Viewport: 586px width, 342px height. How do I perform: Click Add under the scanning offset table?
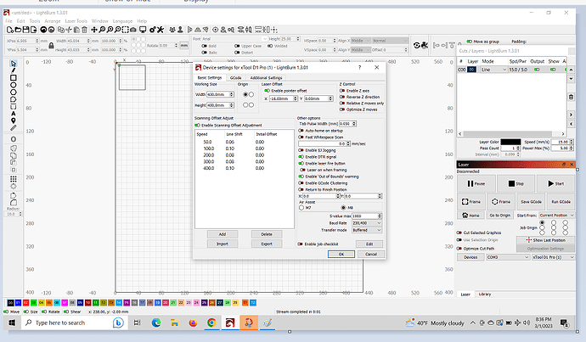click(223, 234)
